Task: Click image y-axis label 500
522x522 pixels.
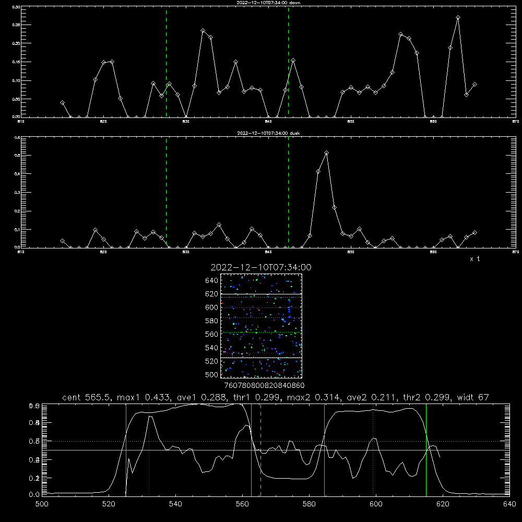Action: 212,375
